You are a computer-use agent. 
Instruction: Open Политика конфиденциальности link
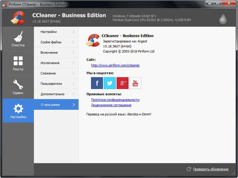(x=115, y=100)
